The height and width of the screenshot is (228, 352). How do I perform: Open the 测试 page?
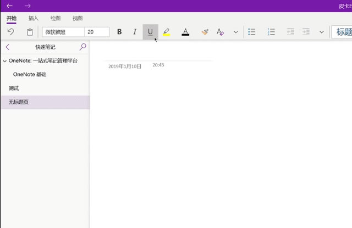click(14, 88)
